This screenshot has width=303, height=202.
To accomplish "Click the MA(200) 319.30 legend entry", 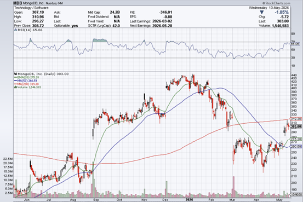I will click(x=26, y=84).
